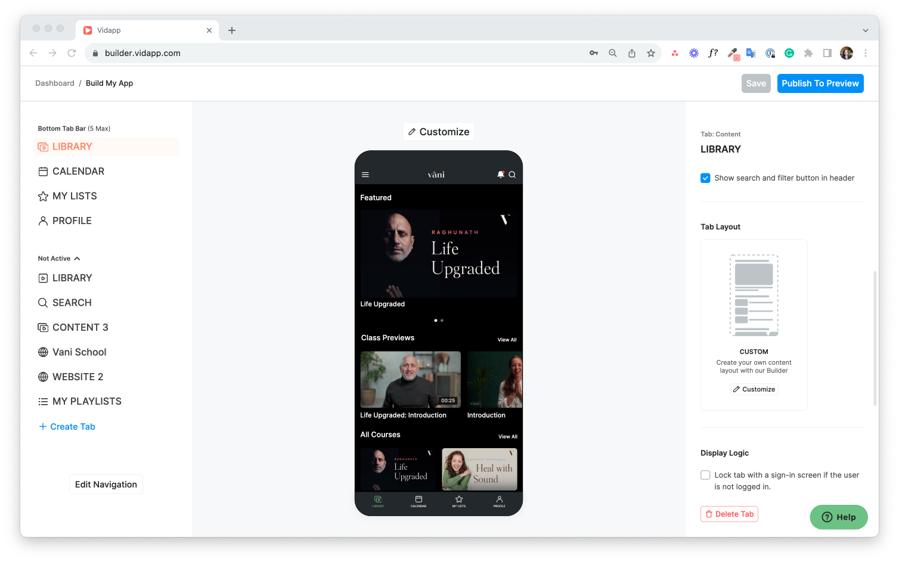The height and width of the screenshot is (562, 899).
Task: Open hamburger menu in phone preview
Action: pos(365,175)
